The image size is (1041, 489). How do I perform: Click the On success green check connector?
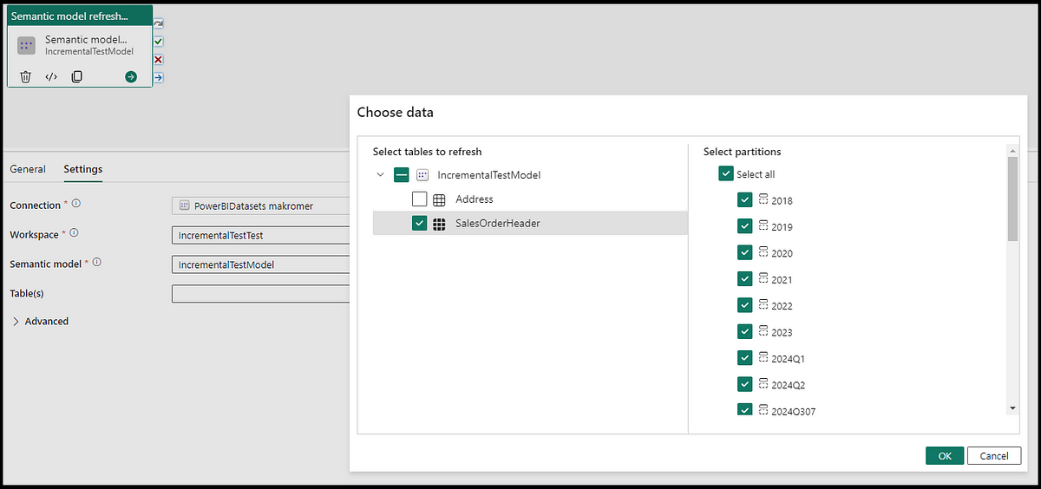(x=159, y=42)
